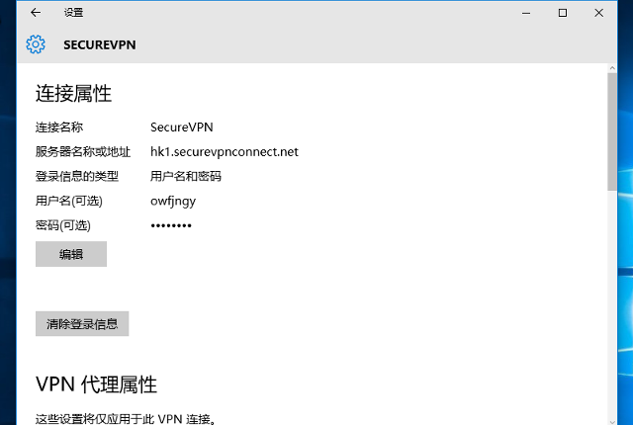633x425 pixels.
Task: Minimize the Settings window
Action: click(526, 13)
